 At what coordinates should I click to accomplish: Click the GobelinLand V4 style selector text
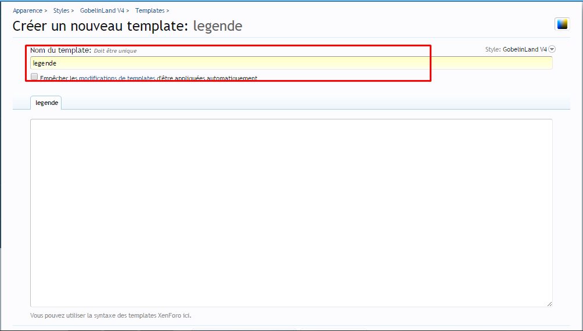pyautogui.click(x=524, y=50)
